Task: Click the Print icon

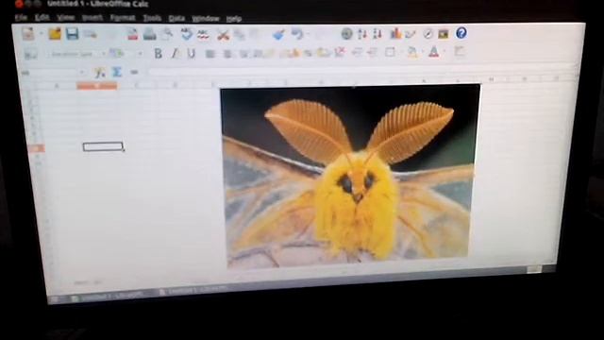Action: (149, 34)
